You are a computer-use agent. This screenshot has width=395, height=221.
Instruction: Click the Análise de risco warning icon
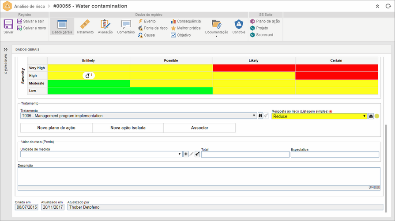[x=7, y=6]
